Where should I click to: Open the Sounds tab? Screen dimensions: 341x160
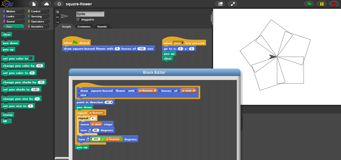coord(102,26)
